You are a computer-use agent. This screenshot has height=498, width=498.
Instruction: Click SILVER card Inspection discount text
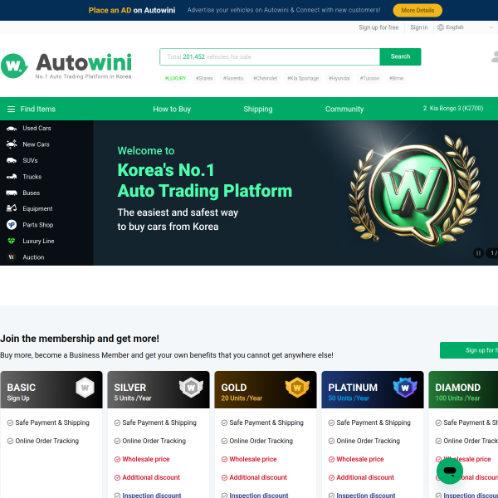pyautogui.click(x=152, y=496)
